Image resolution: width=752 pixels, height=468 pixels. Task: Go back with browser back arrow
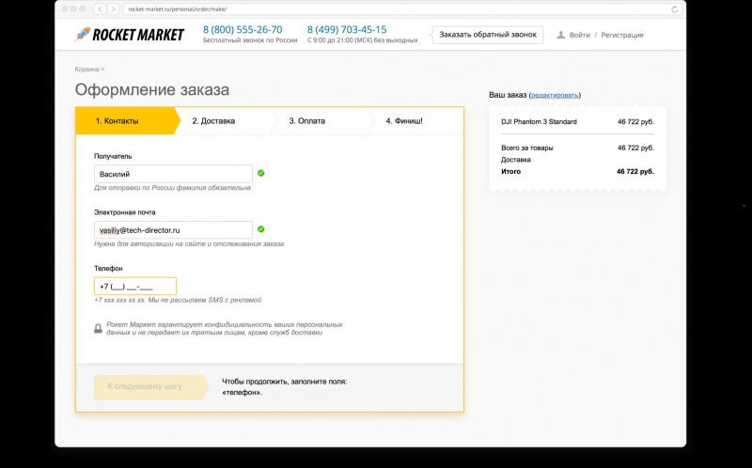100,8
